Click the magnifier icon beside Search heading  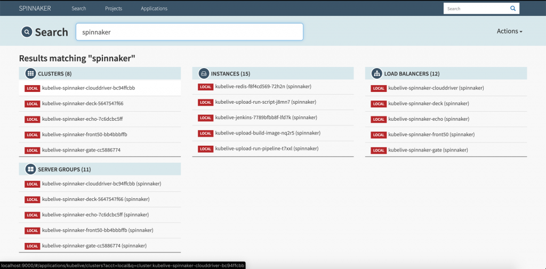27,32
